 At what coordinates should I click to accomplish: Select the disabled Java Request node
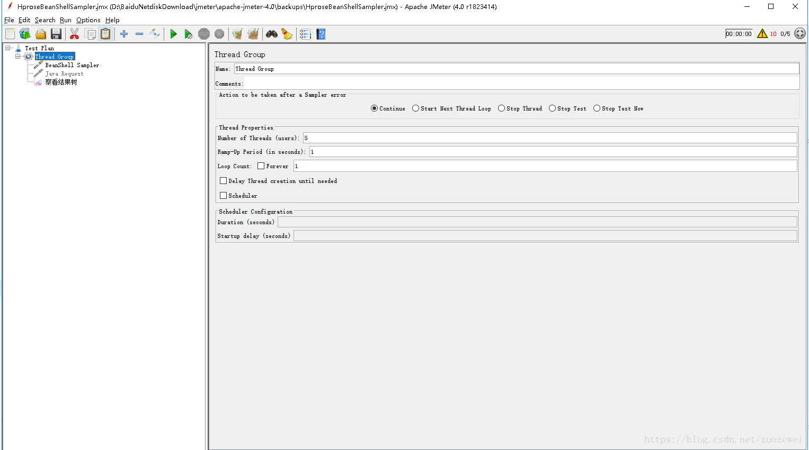64,74
